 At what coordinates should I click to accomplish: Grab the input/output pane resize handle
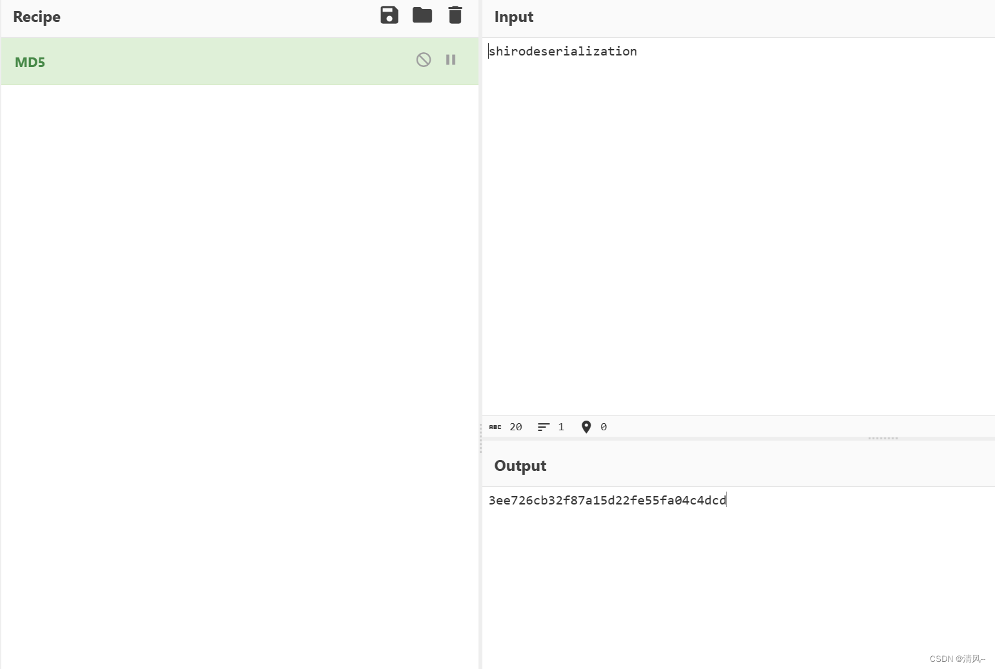883,439
